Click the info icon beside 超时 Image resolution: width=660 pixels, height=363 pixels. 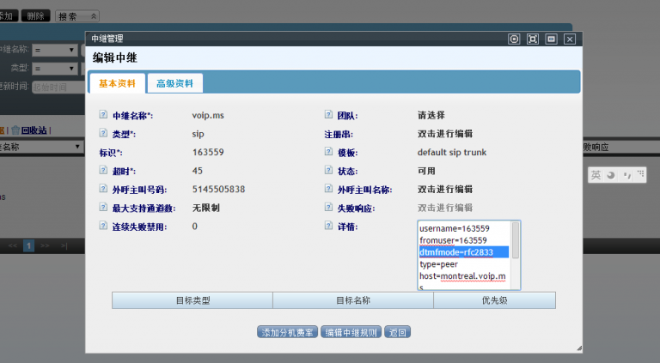(x=104, y=171)
